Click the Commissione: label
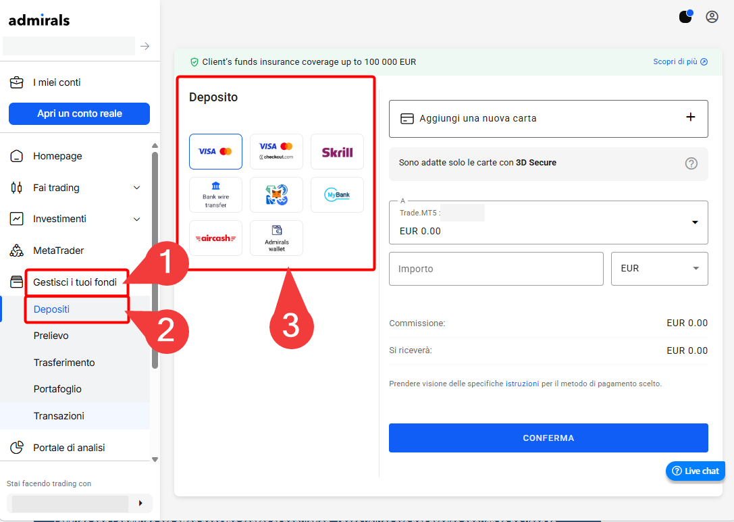The height and width of the screenshot is (522, 734). click(417, 323)
